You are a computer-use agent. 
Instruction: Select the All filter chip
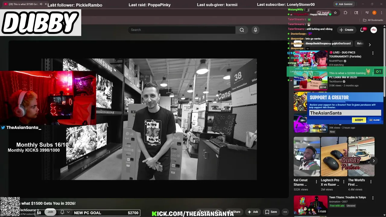298,43
